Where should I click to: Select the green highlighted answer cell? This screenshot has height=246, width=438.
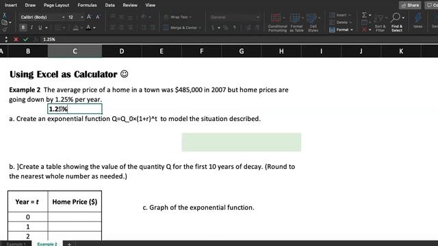[242, 142]
